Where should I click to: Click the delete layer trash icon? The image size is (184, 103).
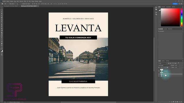(181, 102)
